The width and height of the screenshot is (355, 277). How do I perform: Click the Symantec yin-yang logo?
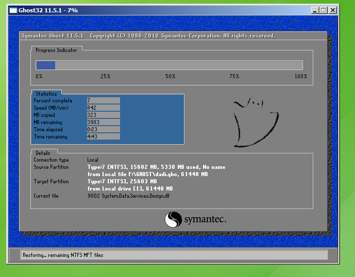173,219
